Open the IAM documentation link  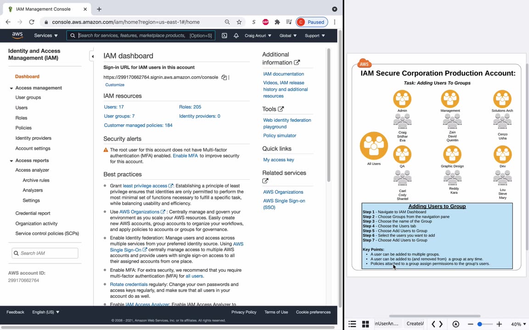283,74
